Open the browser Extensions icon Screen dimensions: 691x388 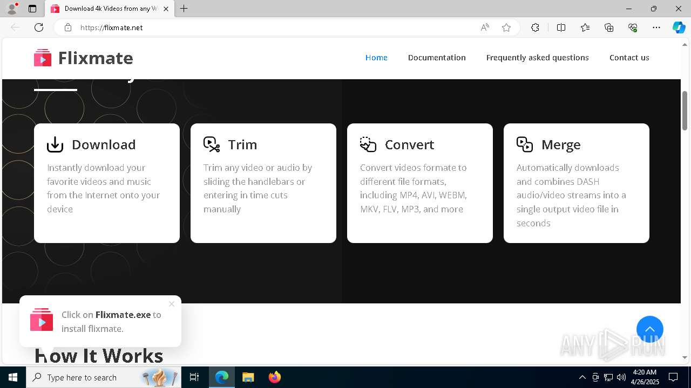coord(535,27)
